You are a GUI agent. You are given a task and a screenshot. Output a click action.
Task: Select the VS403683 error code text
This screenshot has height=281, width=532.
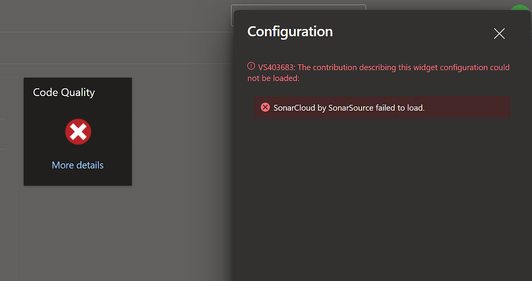click(x=276, y=68)
